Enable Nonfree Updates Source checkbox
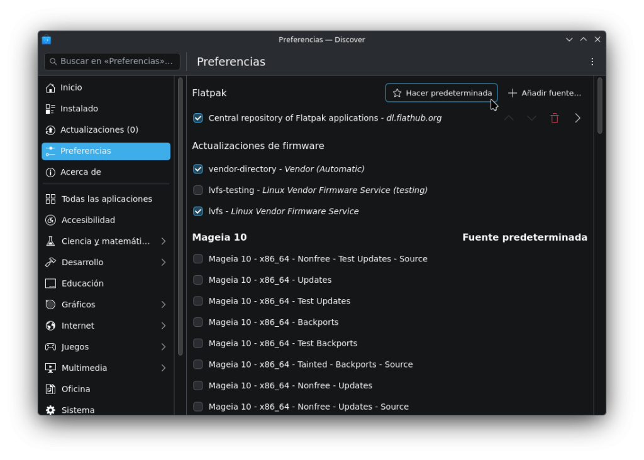The image size is (644, 460). tap(198, 407)
